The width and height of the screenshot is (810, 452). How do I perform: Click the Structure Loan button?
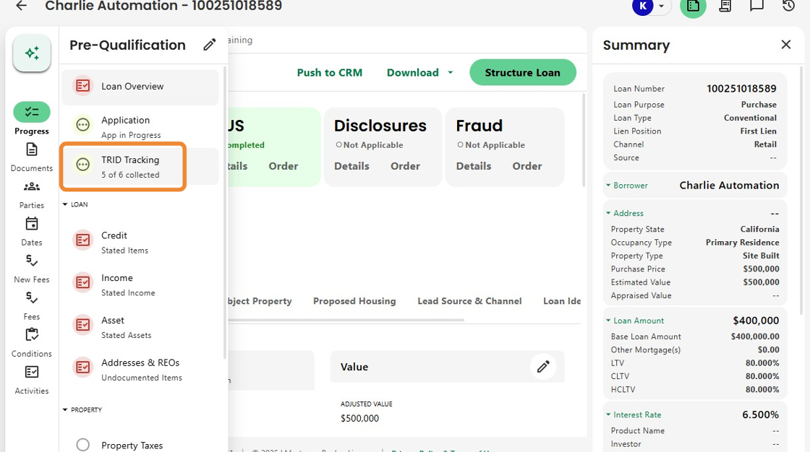tap(522, 72)
